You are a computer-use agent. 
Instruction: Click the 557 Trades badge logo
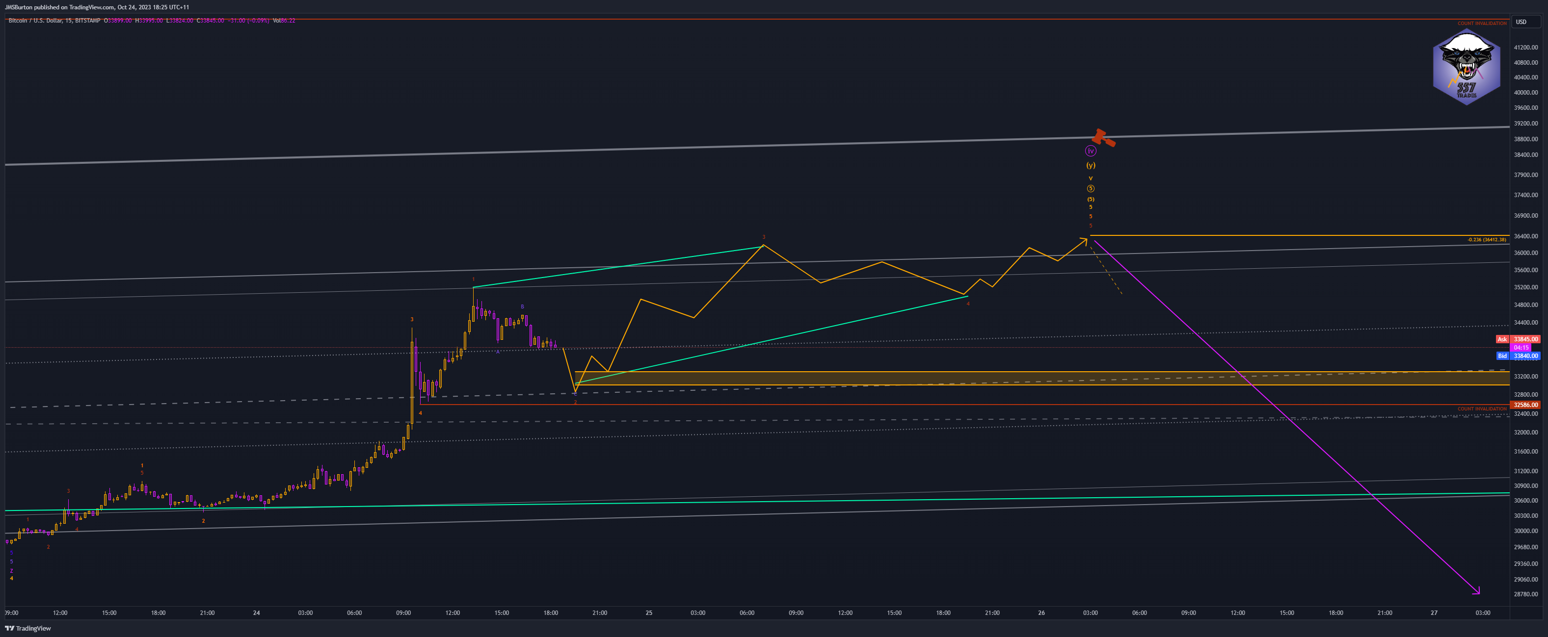[1466, 67]
